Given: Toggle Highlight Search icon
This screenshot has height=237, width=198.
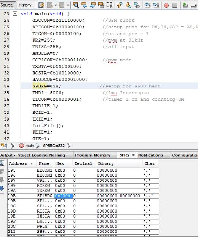Looking at the screenshot, I should pyautogui.click(x=101, y=5).
